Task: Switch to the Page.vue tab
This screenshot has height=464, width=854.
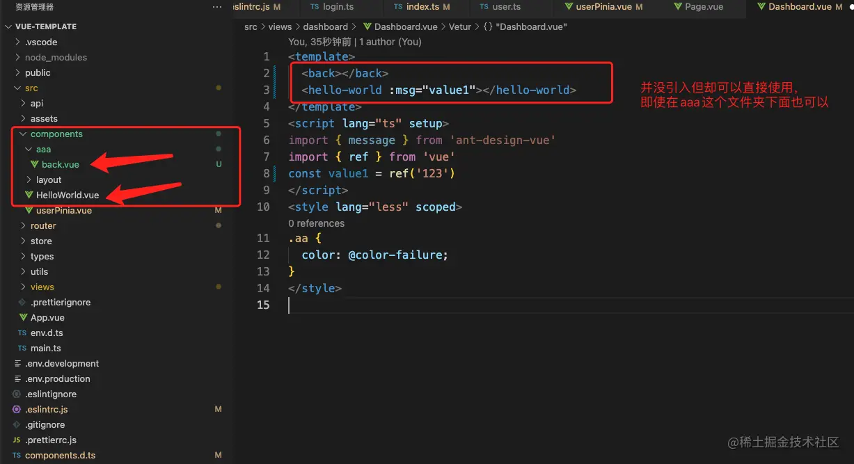Action: (x=704, y=6)
